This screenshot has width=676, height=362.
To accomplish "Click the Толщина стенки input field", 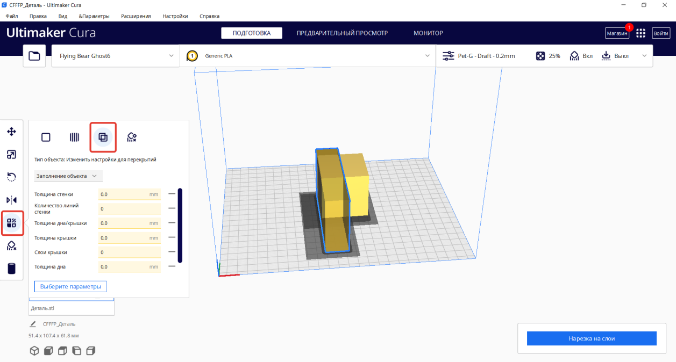I will [x=130, y=194].
